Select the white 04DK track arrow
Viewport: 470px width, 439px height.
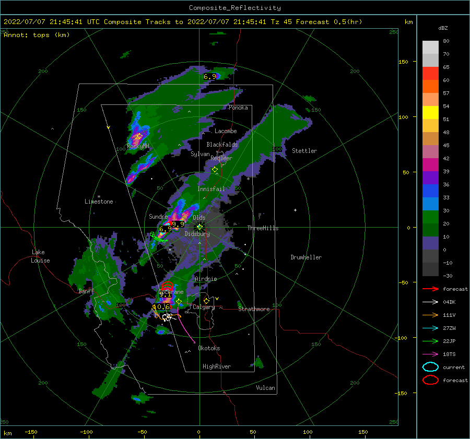click(x=430, y=302)
